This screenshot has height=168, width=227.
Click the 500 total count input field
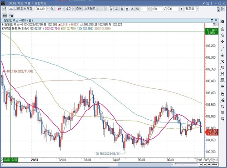(173, 9)
